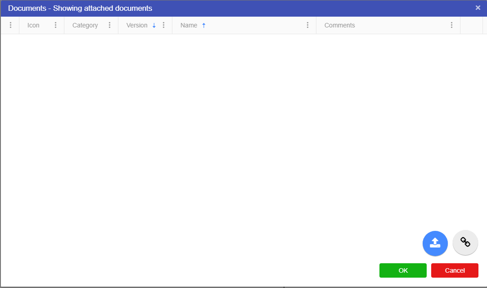Click the blank header cell after Comments
This screenshot has height=288, width=487.
click(471, 25)
